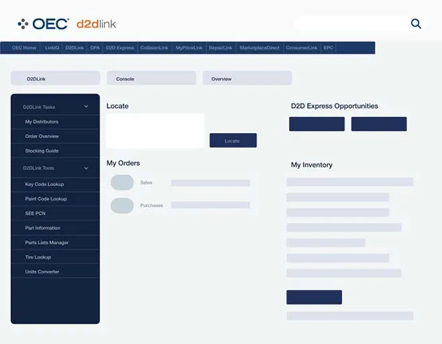
Task: Open MyPriceLink in the navigation bar
Action: pos(189,48)
